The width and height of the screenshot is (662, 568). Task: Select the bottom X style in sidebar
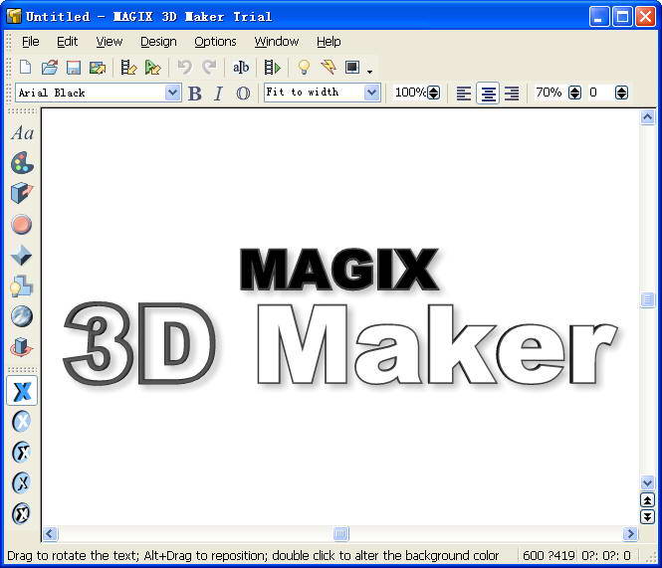[22, 513]
